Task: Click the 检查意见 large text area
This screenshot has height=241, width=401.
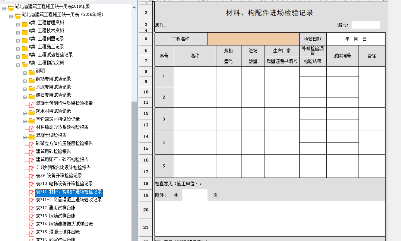Action: coord(270,218)
